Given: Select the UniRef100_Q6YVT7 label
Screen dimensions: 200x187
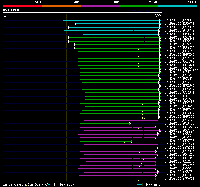Looking at the screenshot, I should [179, 89].
